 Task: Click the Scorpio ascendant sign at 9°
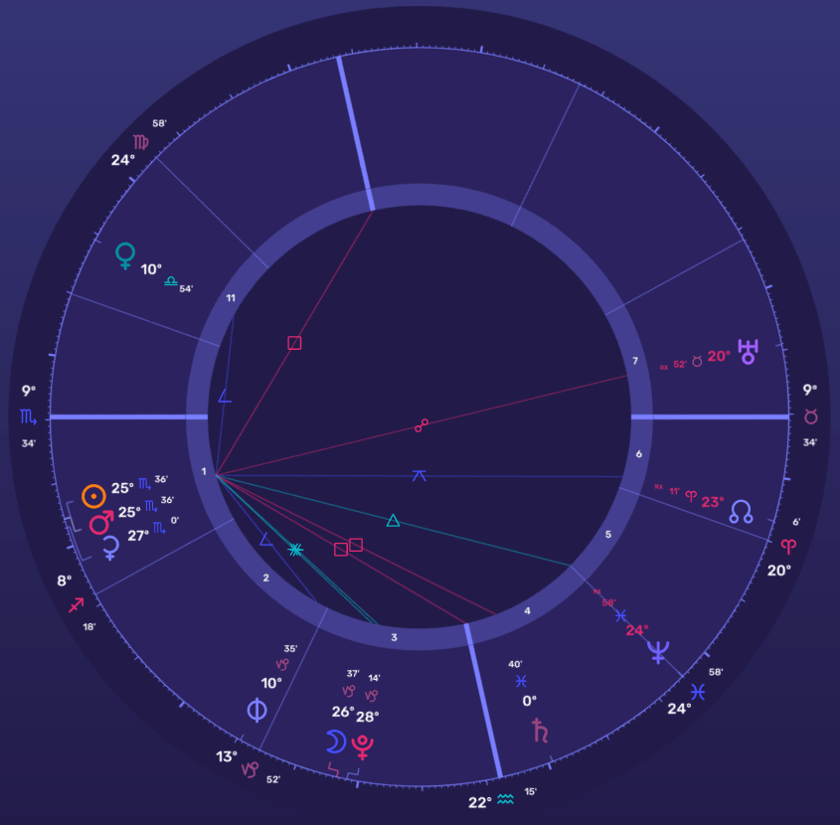[27, 414]
